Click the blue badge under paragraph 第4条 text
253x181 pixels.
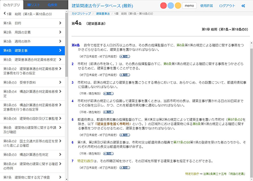[x=125, y=56]
